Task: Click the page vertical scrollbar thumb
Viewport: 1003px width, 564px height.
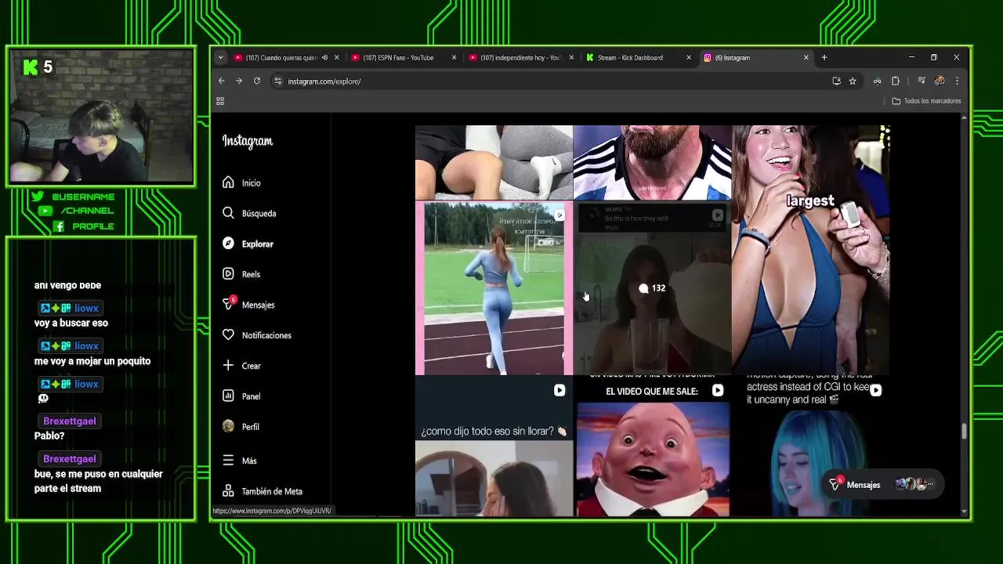Action: coord(965,431)
